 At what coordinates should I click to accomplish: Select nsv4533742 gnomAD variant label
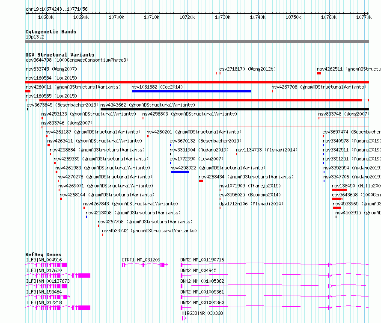pyautogui.click(x=149, y=231)
